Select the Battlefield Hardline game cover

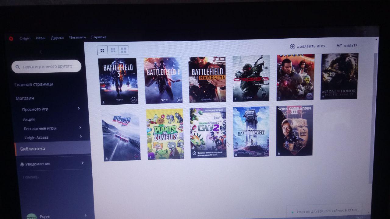[x=207, y=79]
